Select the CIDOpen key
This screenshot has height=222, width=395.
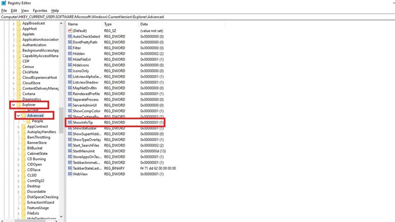(35, 164)
